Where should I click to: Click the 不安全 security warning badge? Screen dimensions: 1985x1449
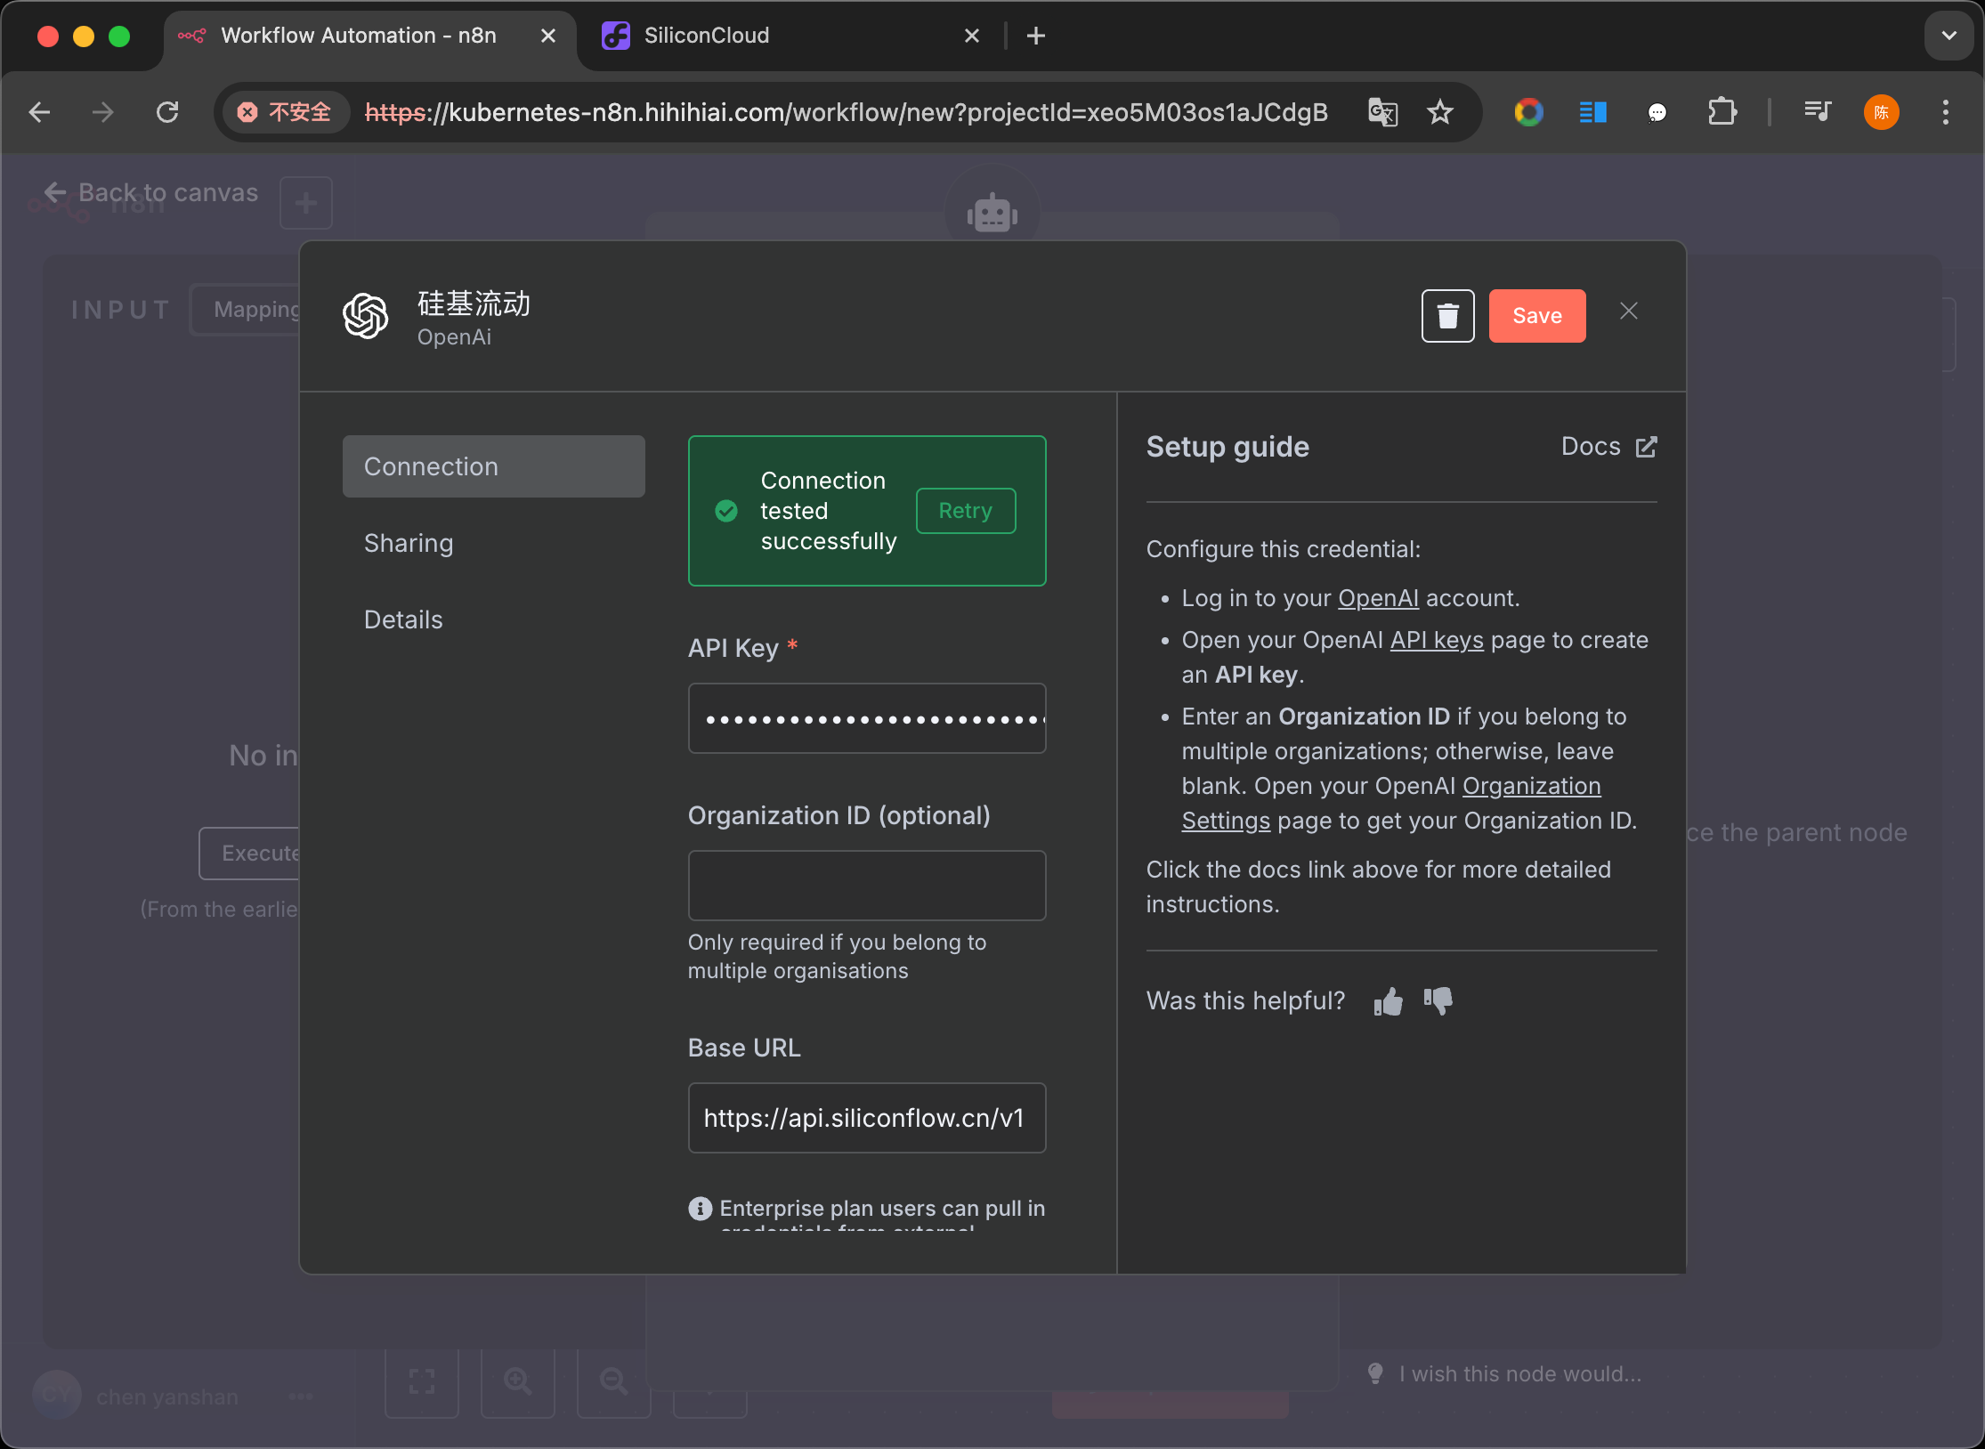click(285, 112)
